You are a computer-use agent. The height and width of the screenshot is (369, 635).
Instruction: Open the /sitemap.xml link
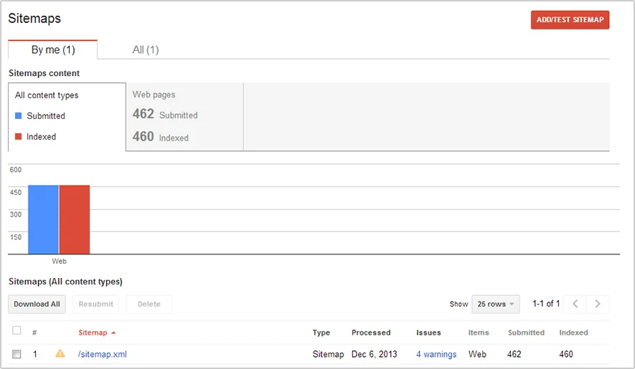[x=103, y=354]
